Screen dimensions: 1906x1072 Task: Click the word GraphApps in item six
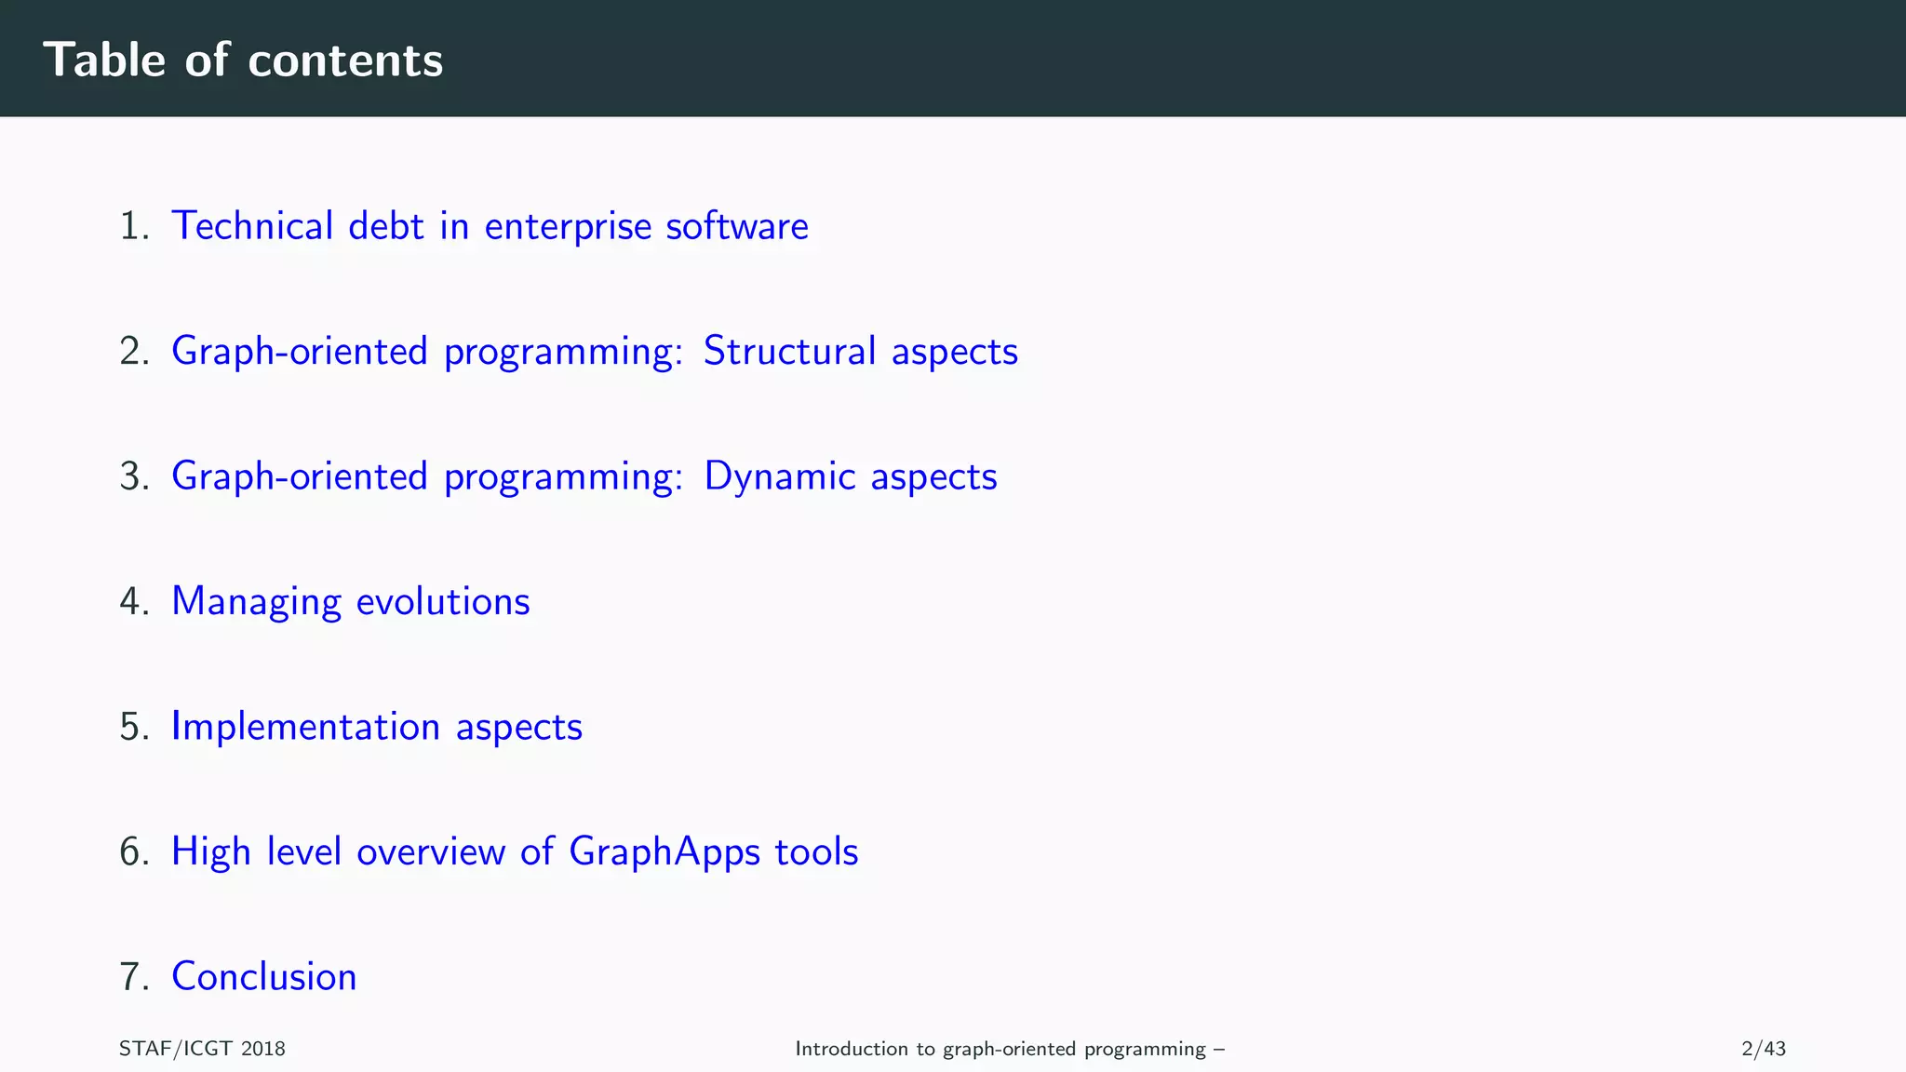click(x=664, y=851)
